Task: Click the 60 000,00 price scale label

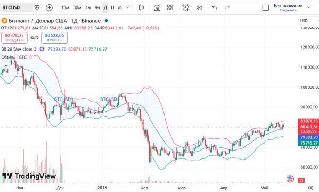Action: pos(309,167)
